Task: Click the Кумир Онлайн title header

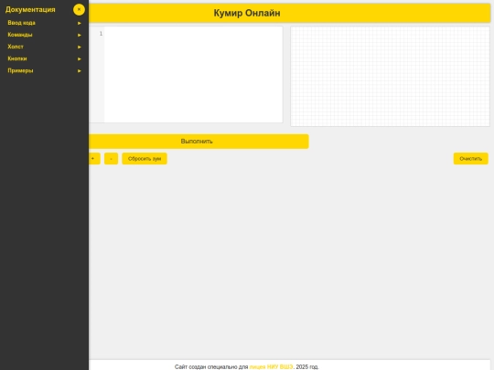Action: 247,13
